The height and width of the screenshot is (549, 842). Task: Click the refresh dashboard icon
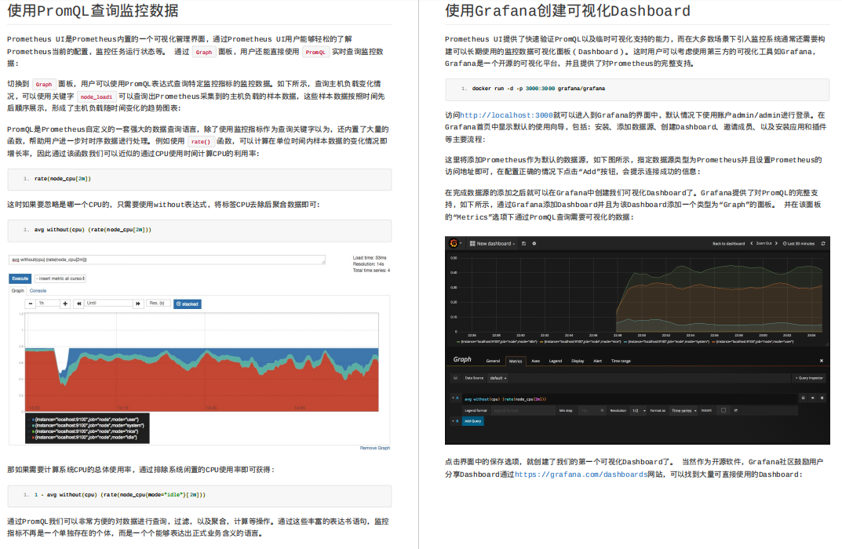822,243
